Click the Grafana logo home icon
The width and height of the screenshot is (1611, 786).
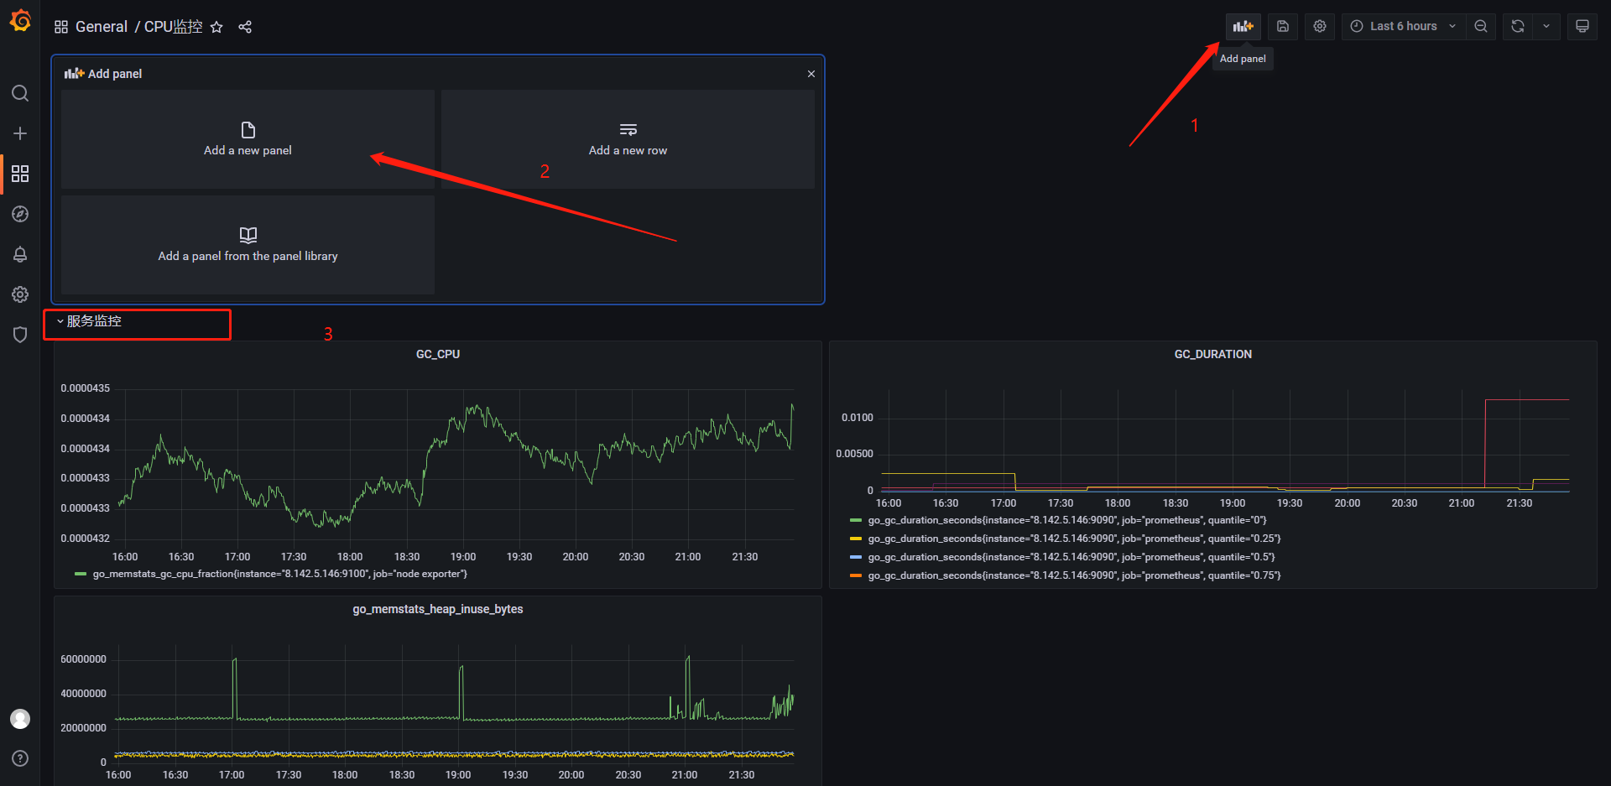(x=20, y=20)
